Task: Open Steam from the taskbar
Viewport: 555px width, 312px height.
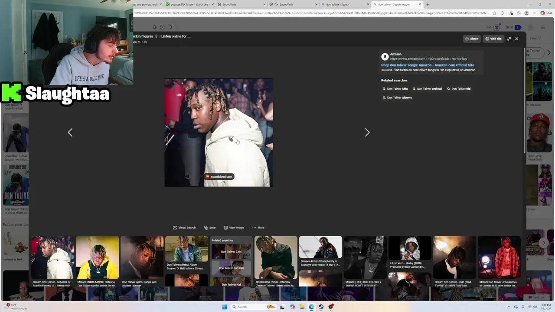Action: coord(321,307)
